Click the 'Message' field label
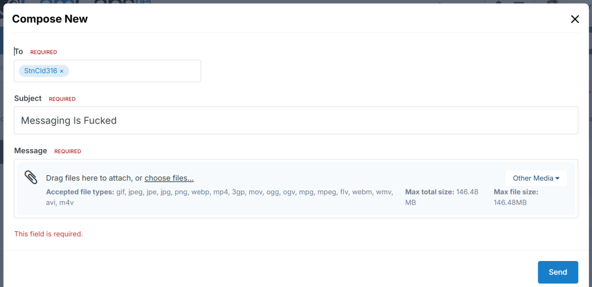This screenshot has width=592, height=287. coord(31,151)
